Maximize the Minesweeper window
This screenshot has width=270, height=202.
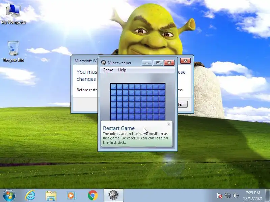pyautogui.click(x=158, y=63)
